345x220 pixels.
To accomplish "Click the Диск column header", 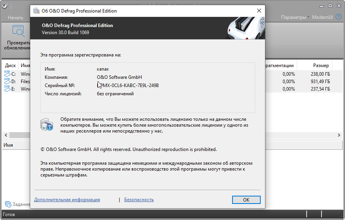I will (x=11, y=65).
